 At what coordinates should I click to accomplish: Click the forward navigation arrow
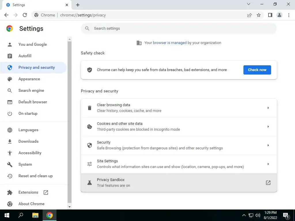[x=16, y=15]
